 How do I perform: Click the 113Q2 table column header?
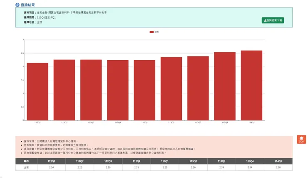[193, 161]
